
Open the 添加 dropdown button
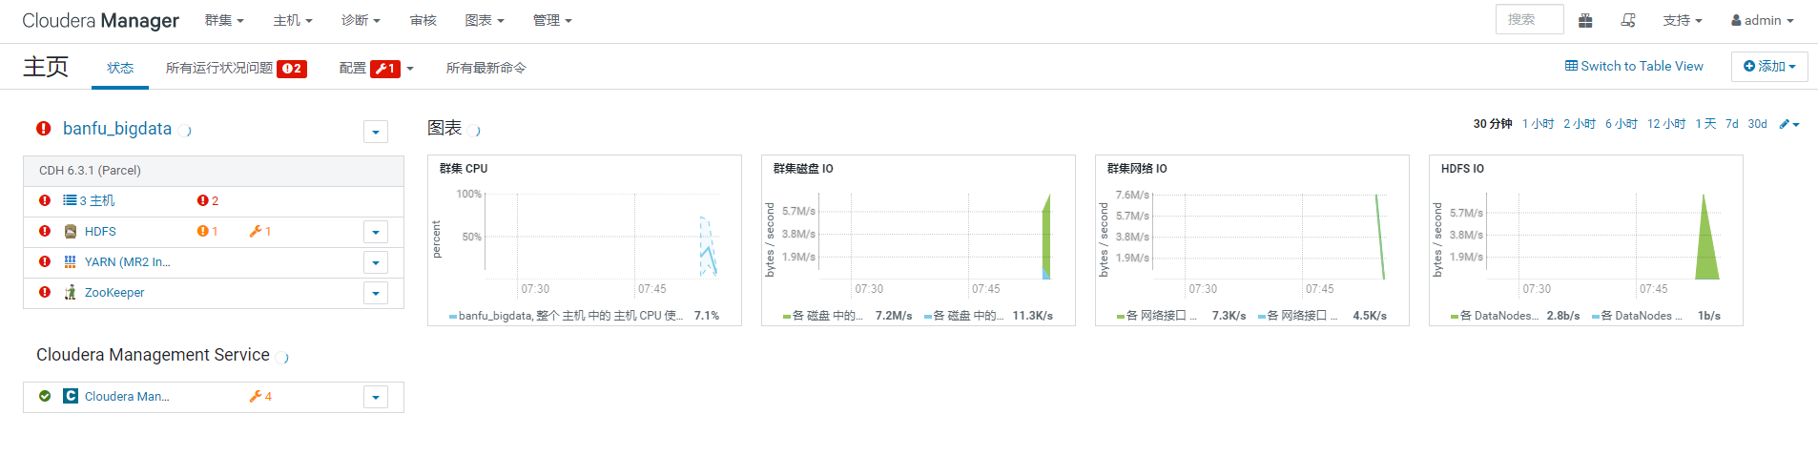click(1769, 67)
